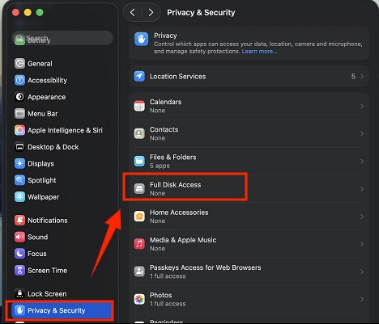The width and height of the screenshot is (379, 324).
Task: Select Sound in the sidebar
Action: (62, 237)
